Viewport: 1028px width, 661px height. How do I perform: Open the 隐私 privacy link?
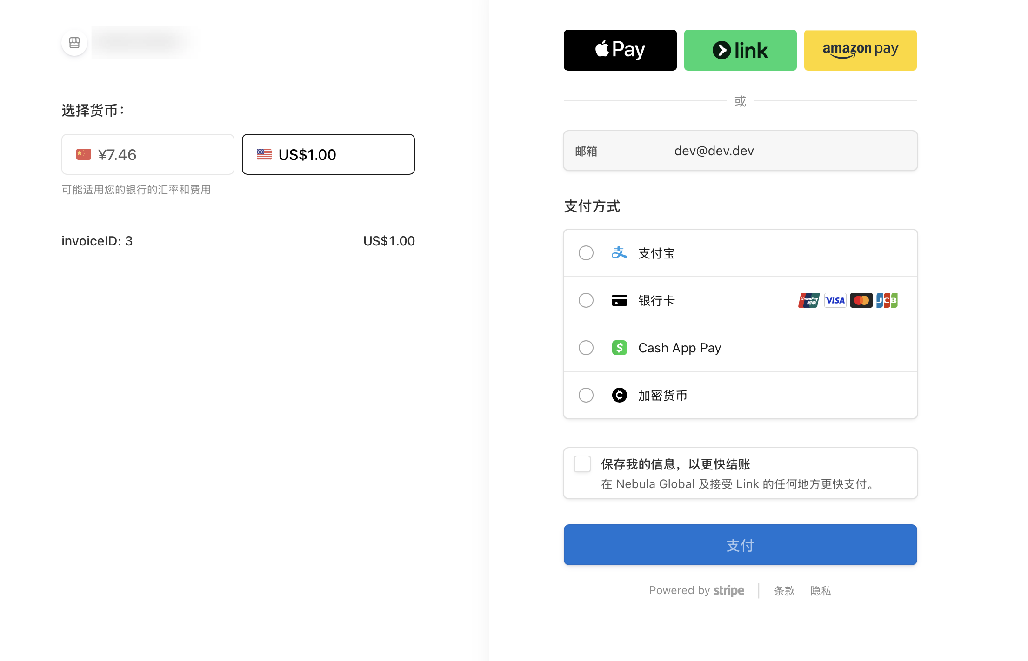pos(821,591)
